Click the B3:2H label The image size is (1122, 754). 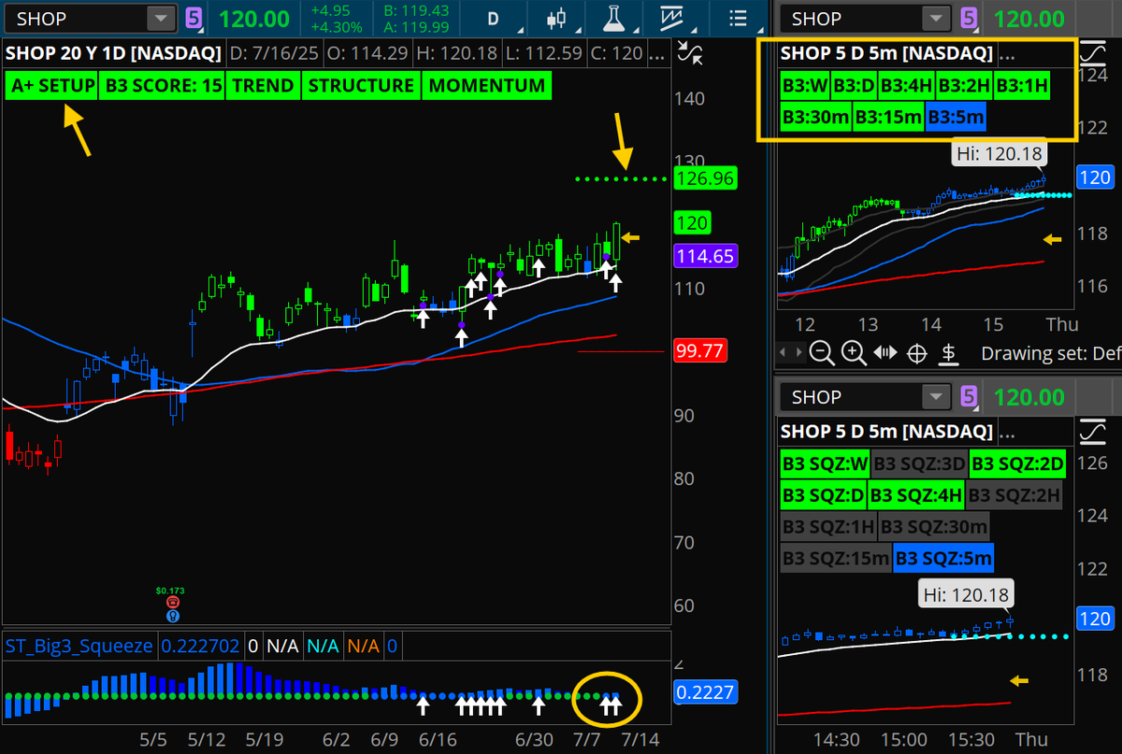click(963, 86)
